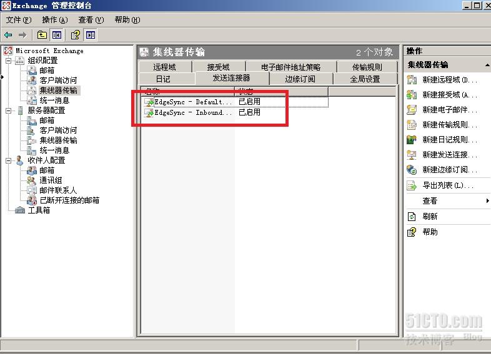Switch to the 传输规则 tab

[367, 67]
